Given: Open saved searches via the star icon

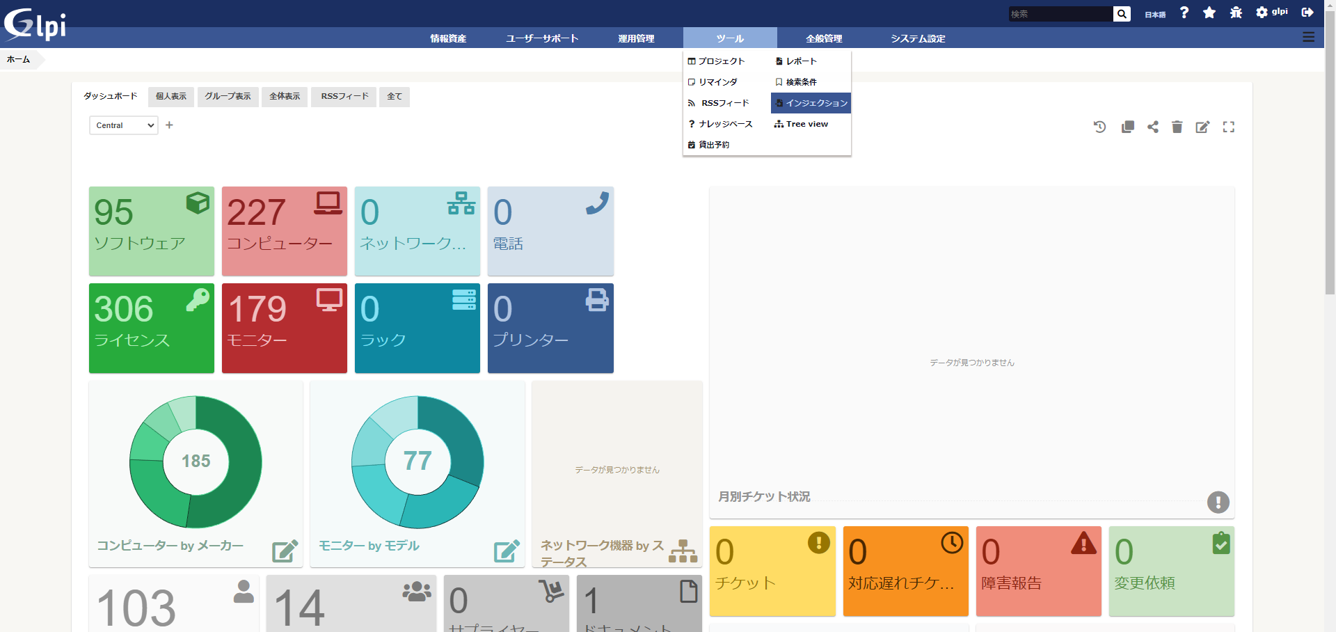Looking at the screenshot, I should [1209, 13].
